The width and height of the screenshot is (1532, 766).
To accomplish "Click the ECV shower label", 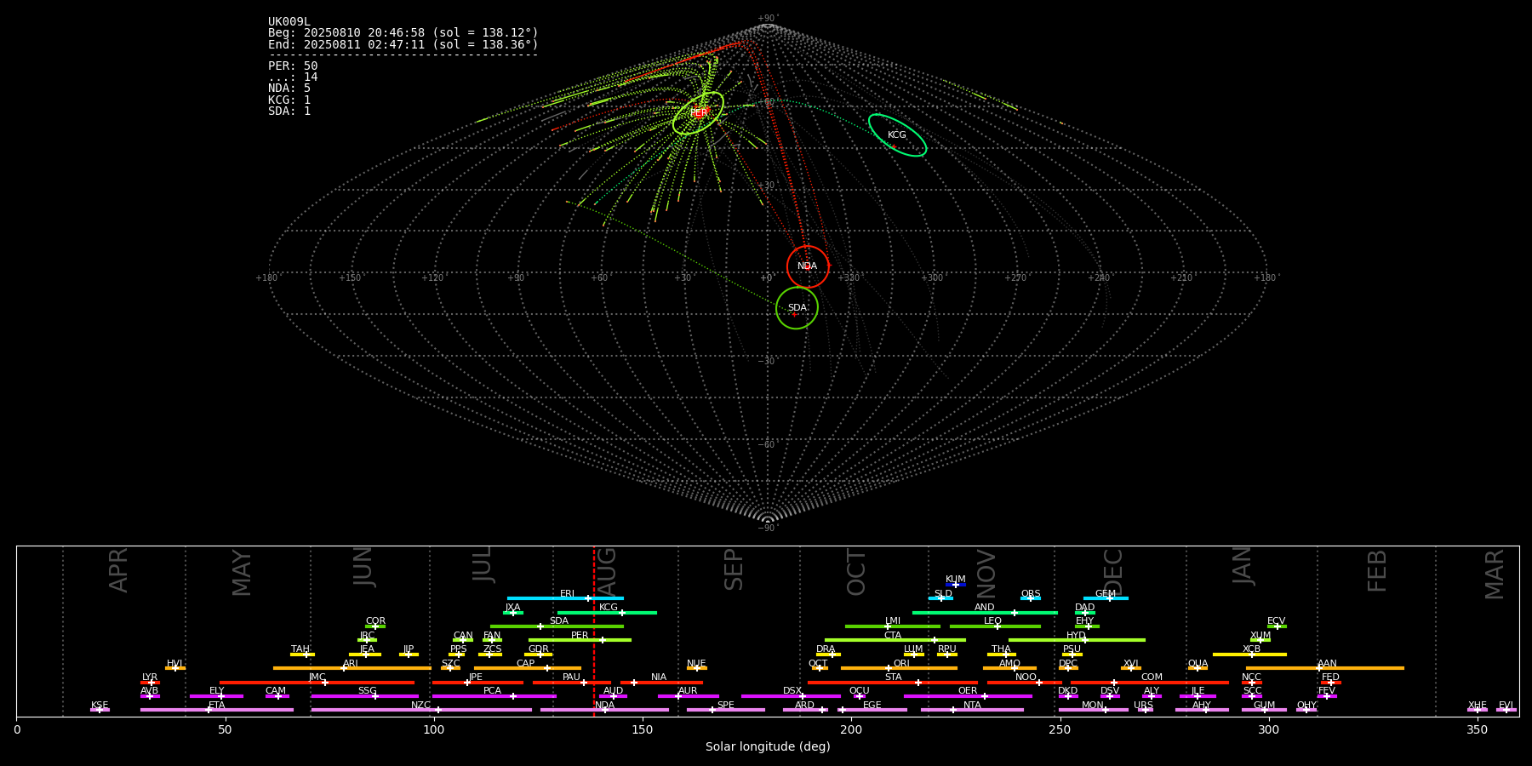I will coord(1277,621).
